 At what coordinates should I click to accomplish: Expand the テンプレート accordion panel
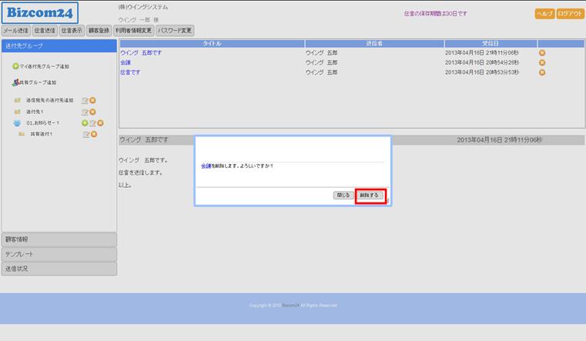[59, 254]
